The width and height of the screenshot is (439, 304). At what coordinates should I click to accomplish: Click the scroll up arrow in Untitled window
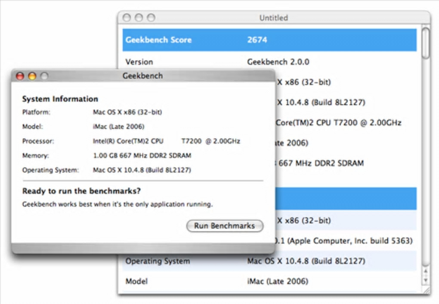click(425, 272)
